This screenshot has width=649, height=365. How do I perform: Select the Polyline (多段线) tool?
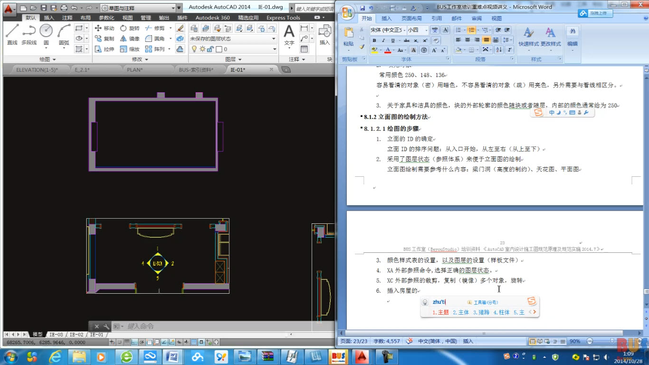[x=29, y=34]
